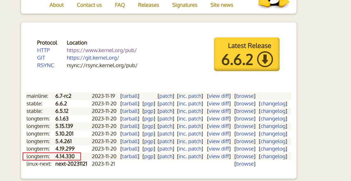Browse longterm 6.1.63 source
The height and width of the screenshot is (181, 351).
245,119
